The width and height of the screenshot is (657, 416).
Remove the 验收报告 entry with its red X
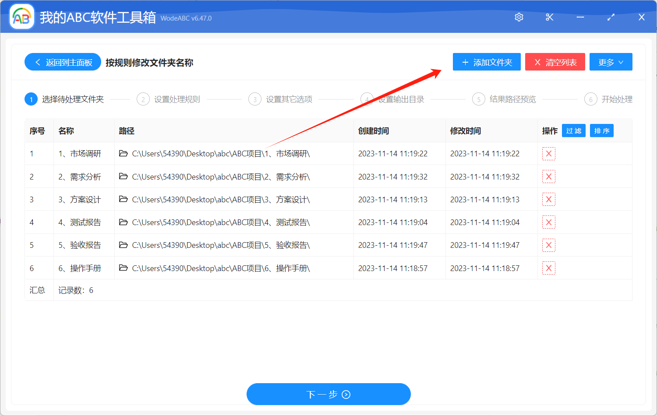pos(548,245)
